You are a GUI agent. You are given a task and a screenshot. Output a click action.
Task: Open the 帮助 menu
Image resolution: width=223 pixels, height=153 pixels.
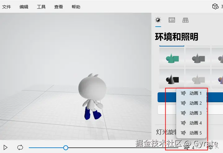76,7
